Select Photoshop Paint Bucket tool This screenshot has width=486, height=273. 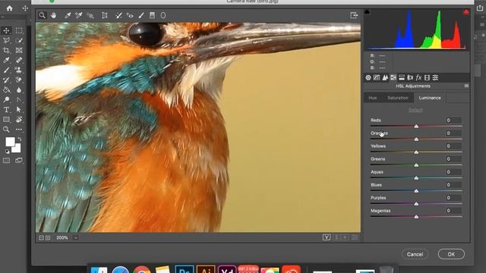point(6,89)
